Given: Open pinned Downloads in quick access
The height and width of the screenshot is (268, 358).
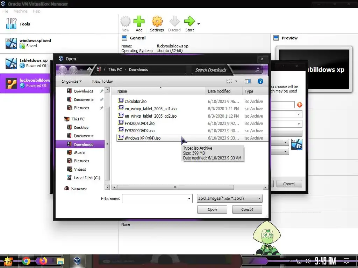Looking at the screenshot, I should [84, 91].
